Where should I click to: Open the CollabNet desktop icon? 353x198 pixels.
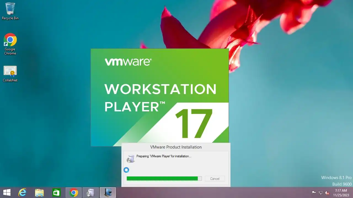coord(10,74)
